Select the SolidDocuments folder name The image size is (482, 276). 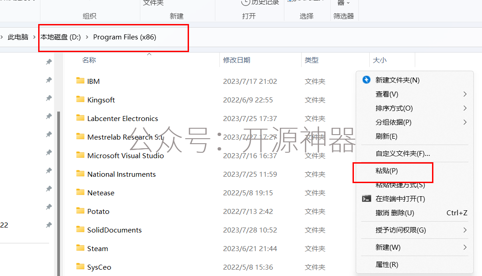(x=114, y=230)
